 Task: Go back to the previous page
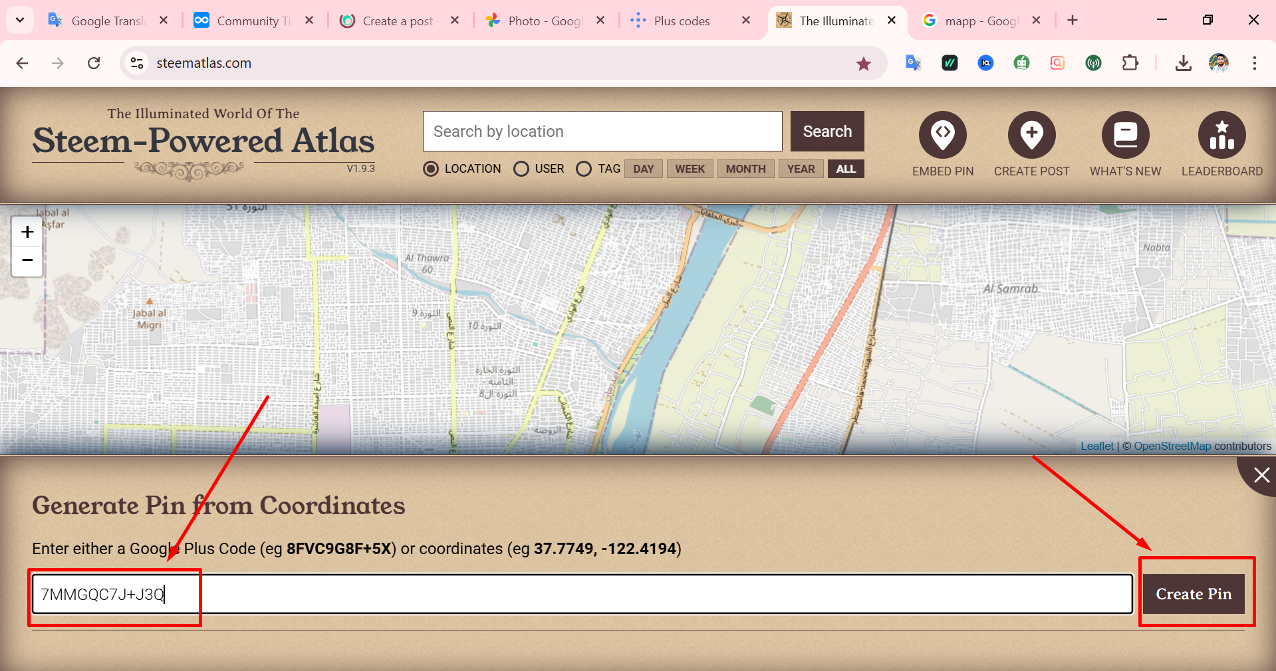pyautogui.click(x=22, y=63)
